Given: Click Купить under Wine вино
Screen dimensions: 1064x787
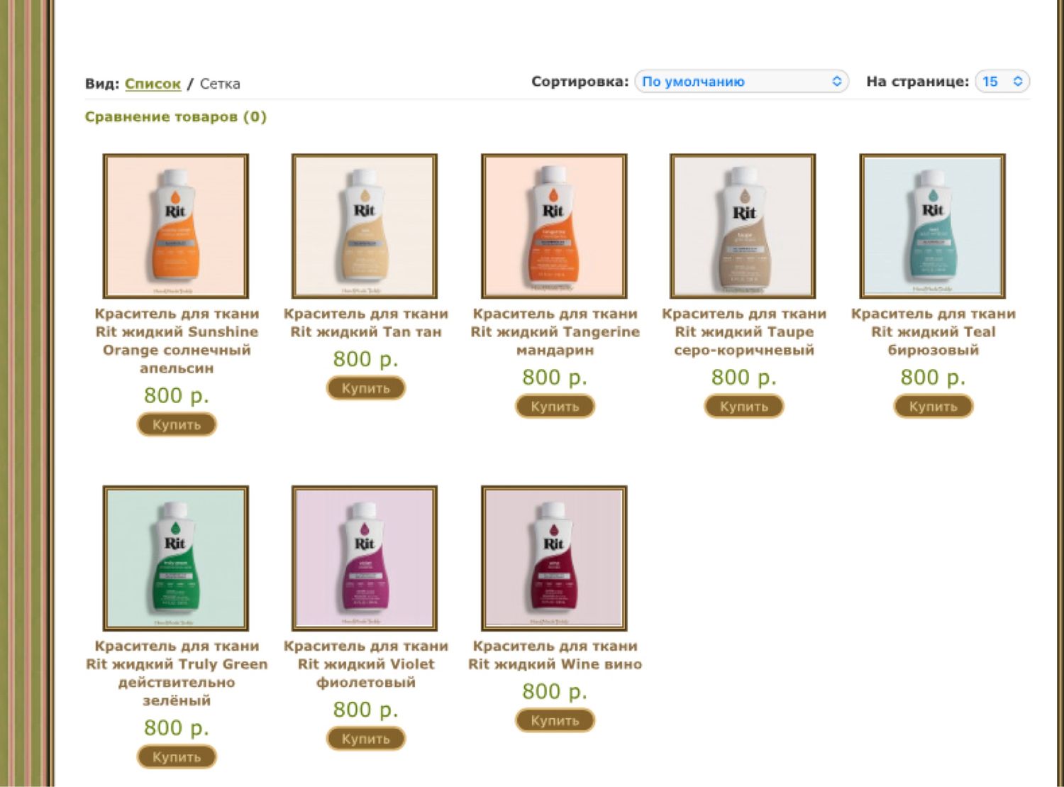Looking at the screenshot, I should coord(555,720).
